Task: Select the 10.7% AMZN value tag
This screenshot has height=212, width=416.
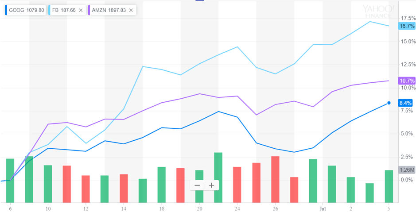Action: (406, 81)
